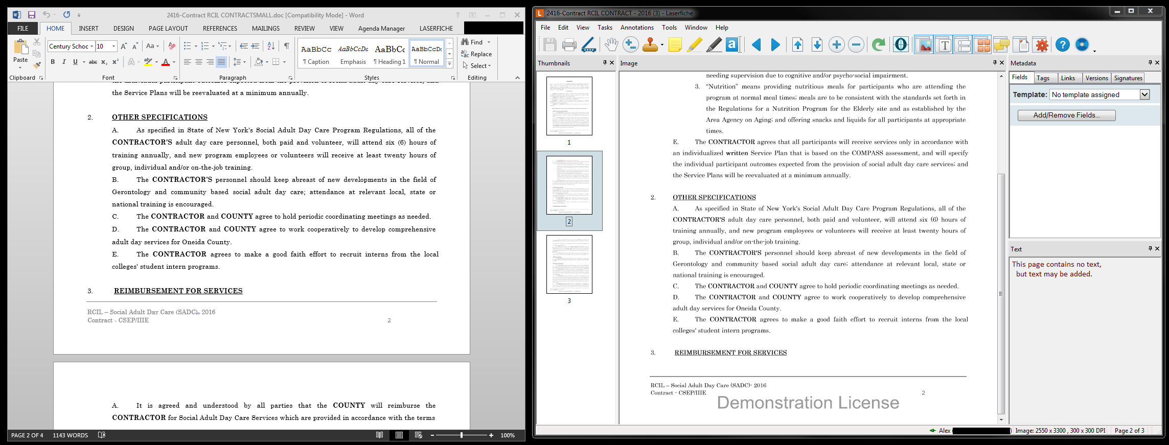Open the Annotations menu in Laserfiche

(x=636, y=28)
